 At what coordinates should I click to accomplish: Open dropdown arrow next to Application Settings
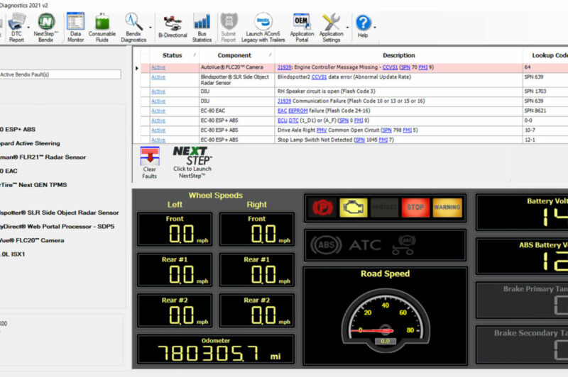(347, 28)
